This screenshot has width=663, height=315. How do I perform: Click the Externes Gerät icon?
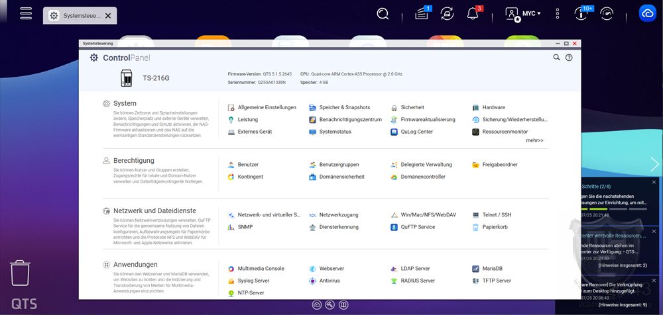coord(231,132)
